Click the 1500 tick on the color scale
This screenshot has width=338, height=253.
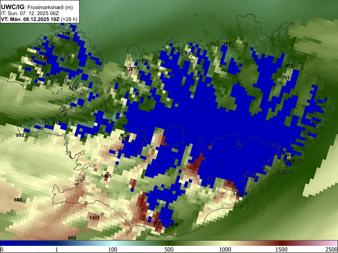click(282, 249)
